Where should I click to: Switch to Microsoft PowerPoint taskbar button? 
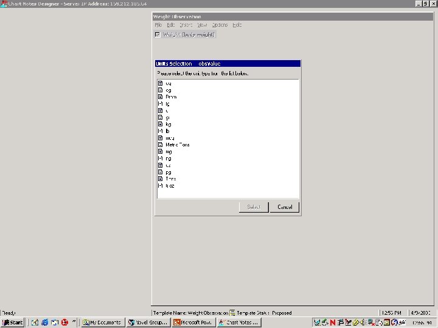(193, 323)
